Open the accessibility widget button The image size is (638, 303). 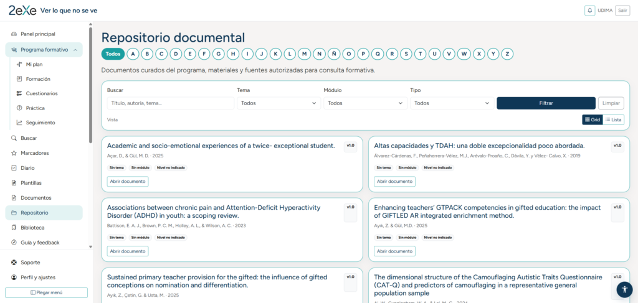tap(624, 289)
